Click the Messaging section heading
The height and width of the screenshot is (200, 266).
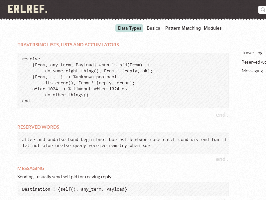pyautogui.click(x=31, y=168)
